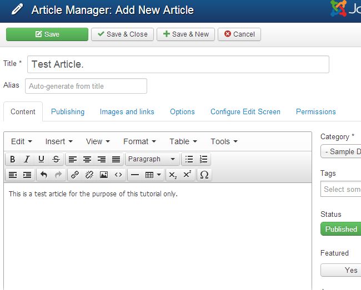The width and height of the screenshot is (361, 290).
Task: Click the underline formatting icon
Action: 41,159
